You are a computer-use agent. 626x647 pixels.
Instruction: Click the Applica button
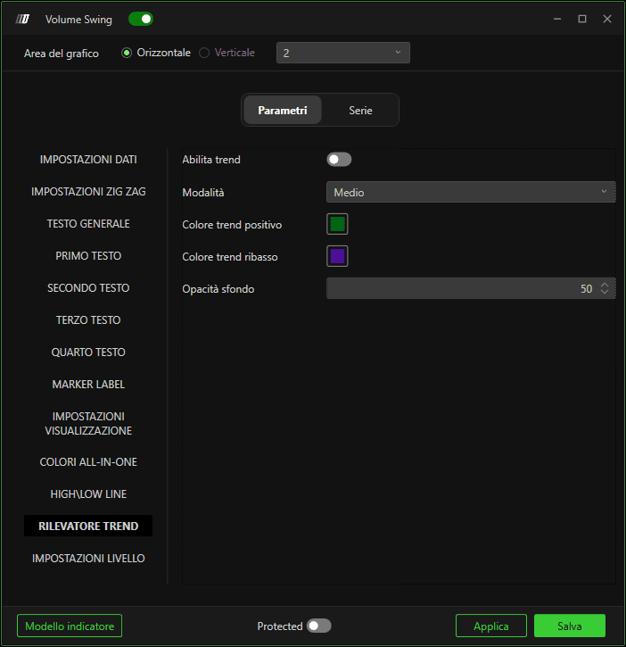[x=491, y=626]
